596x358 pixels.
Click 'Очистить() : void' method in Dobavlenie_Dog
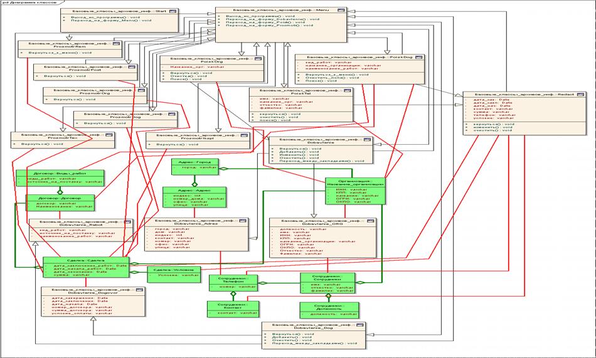pos(292,340)
